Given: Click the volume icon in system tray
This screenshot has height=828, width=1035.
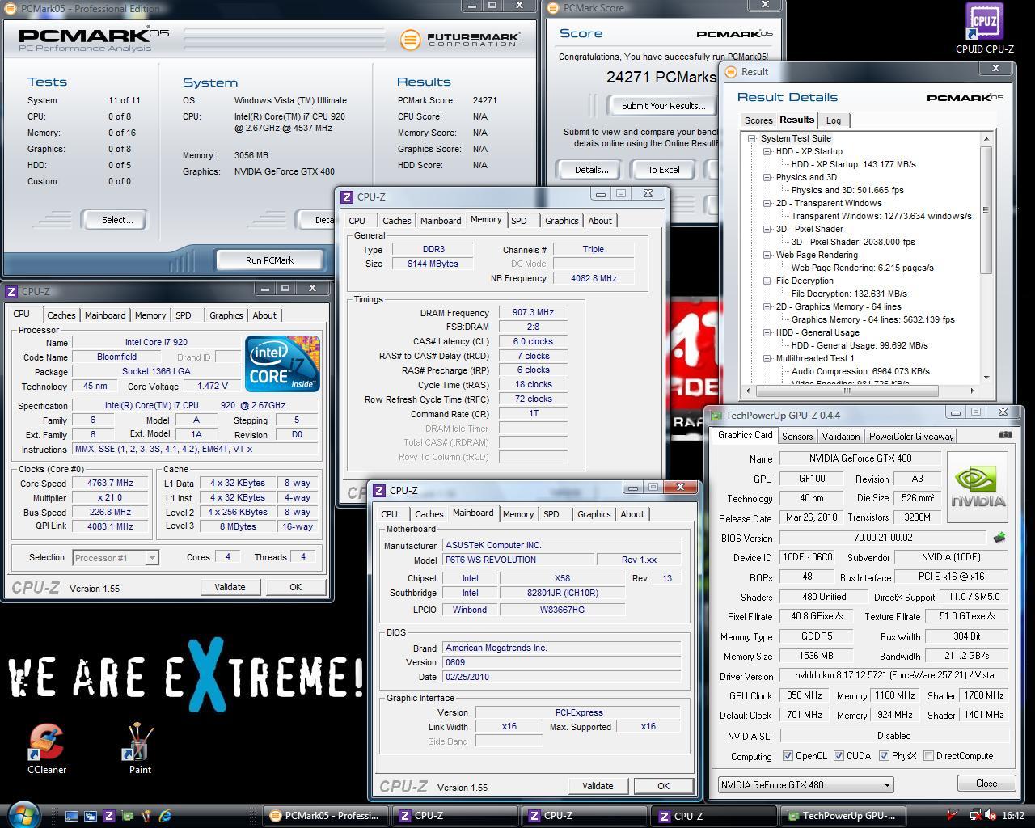Looking at the screenshot, I should [x=991, y=816].
